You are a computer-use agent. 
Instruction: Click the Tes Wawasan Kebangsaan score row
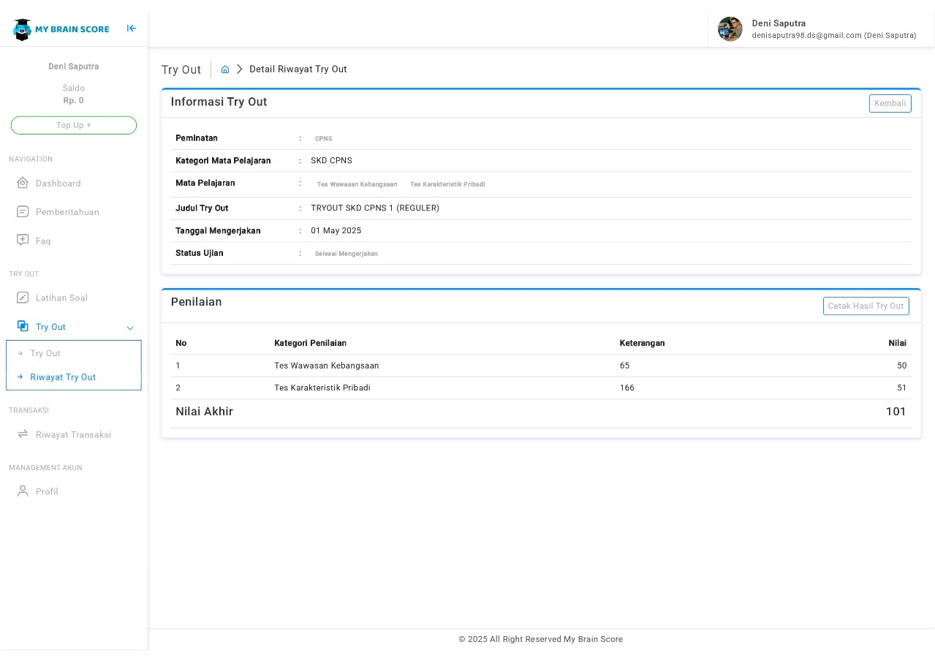(541, 366)
